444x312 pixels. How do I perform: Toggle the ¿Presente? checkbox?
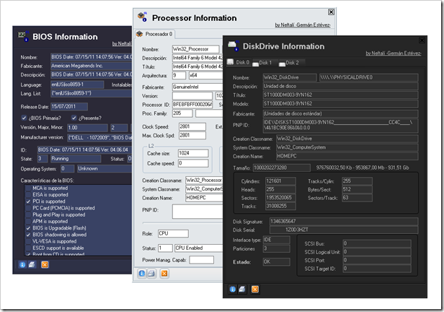pos(74,118)
